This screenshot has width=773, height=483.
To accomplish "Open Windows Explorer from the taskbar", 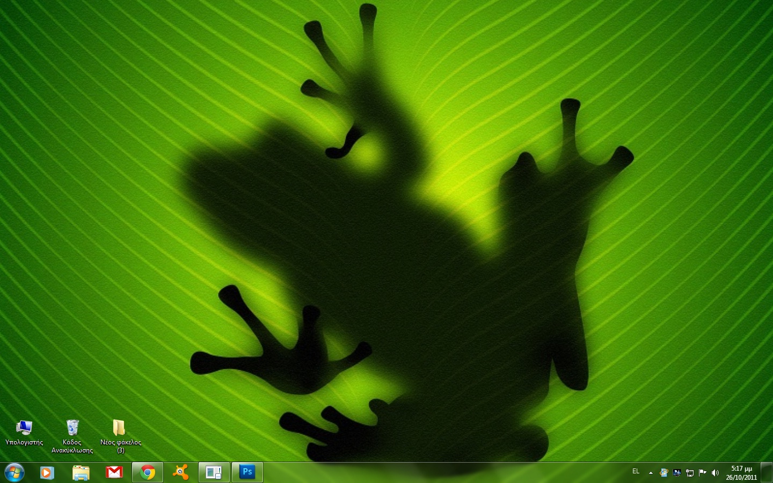I will [81, 472].
